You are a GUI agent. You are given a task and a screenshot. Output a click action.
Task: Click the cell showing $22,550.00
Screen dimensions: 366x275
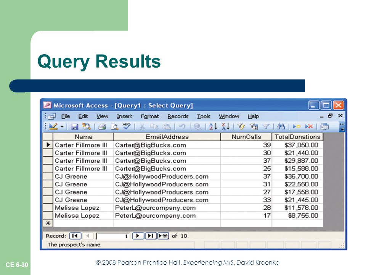[297, 184]
